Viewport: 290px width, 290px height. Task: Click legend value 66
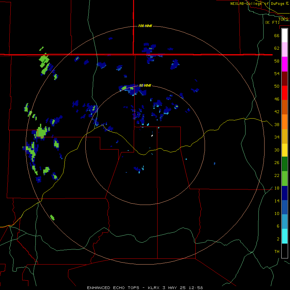click(x=277, y=36)
